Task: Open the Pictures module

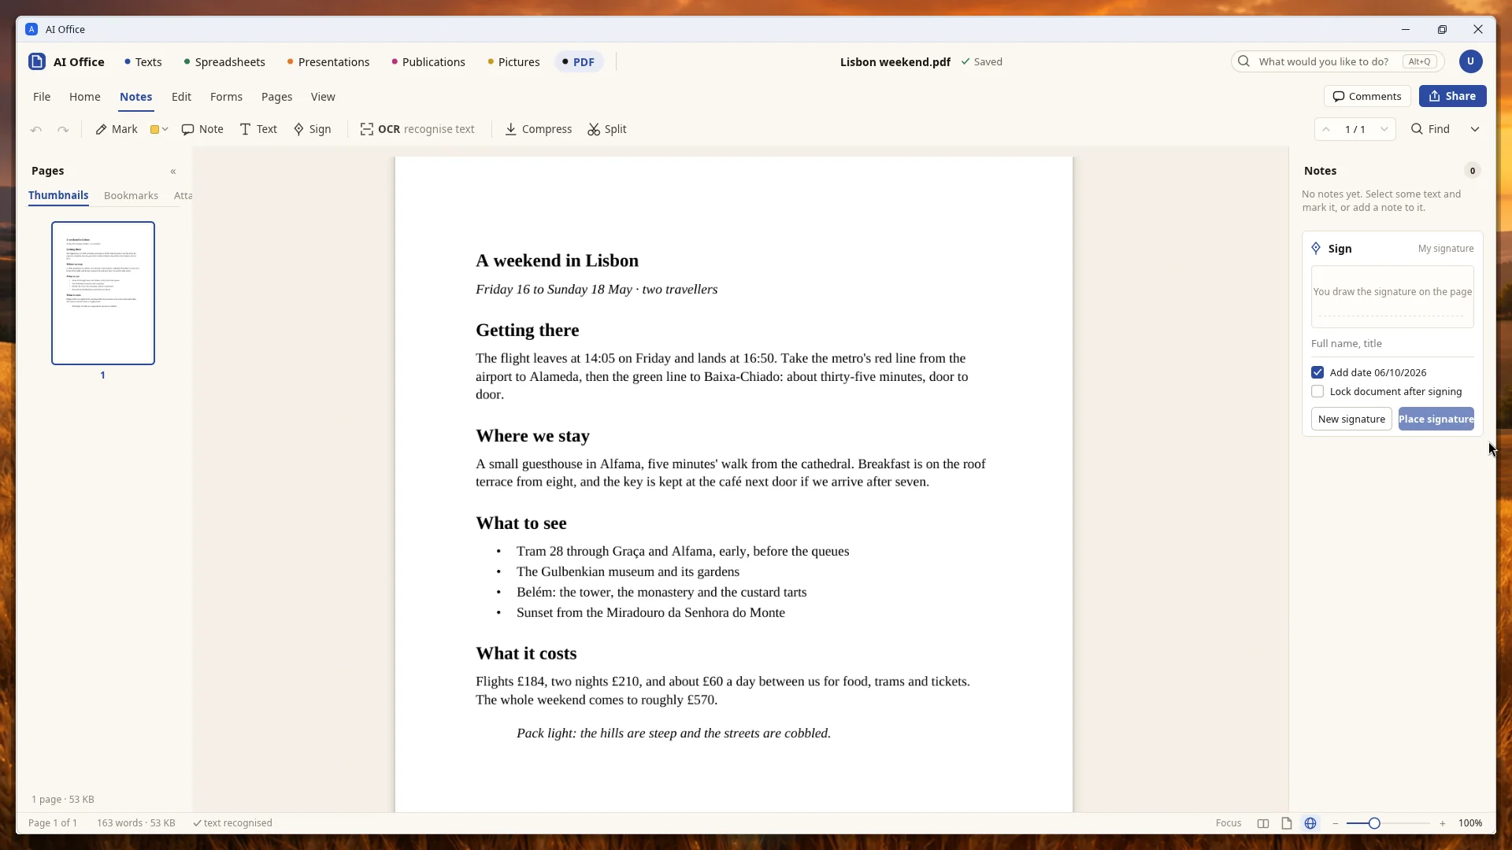Action: 513,62
